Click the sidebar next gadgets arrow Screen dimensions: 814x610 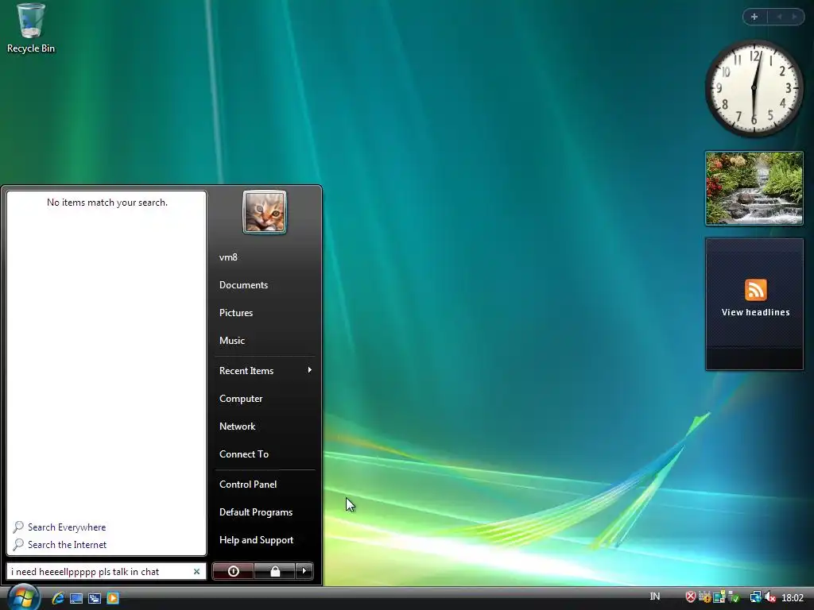pyautogui.click(x=794, y=17)
